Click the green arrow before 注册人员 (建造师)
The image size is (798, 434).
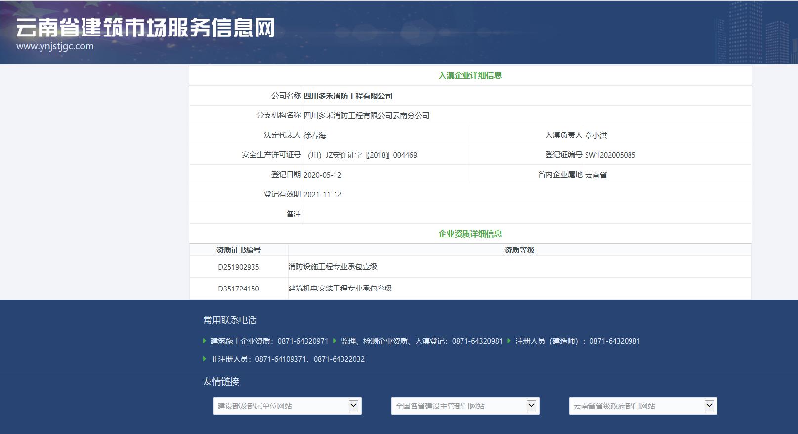509,341
